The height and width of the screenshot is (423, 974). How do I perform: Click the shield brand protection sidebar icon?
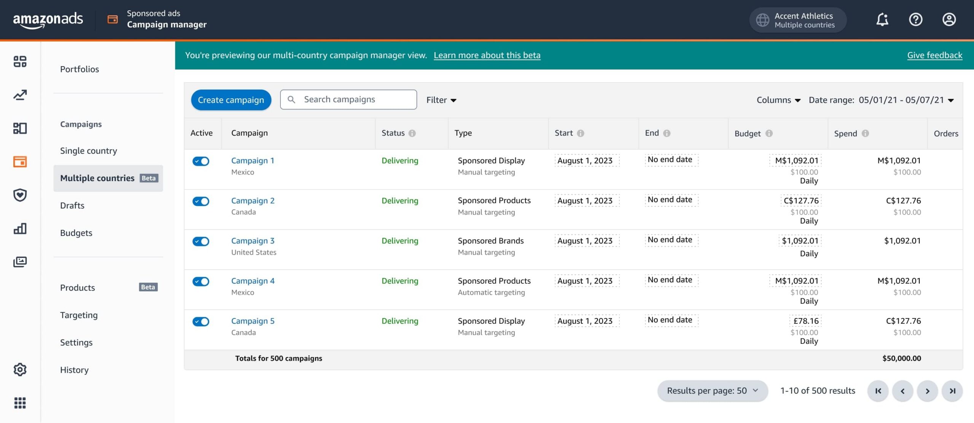[x=20, y=195]
